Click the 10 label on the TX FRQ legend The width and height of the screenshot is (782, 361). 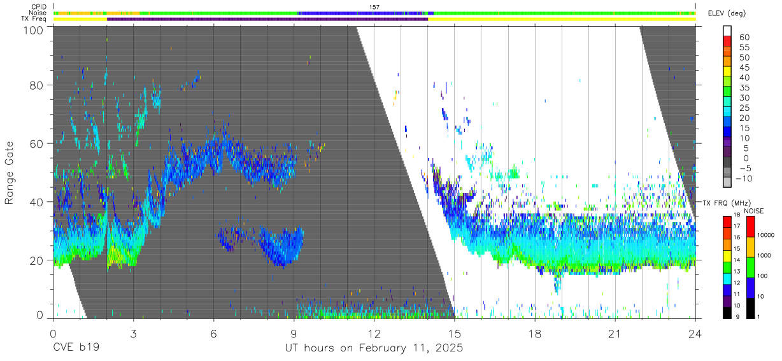[737, 306]
